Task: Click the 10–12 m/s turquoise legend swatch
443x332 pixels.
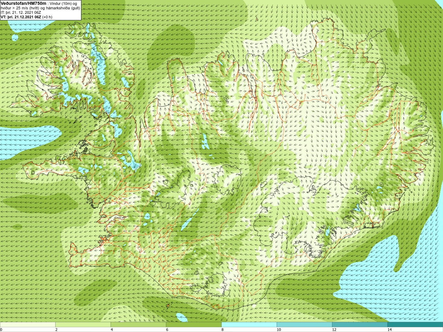Action: [305, 325]
